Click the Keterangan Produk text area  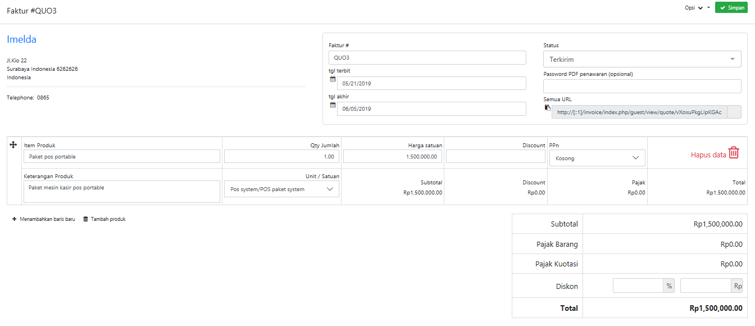121,192
